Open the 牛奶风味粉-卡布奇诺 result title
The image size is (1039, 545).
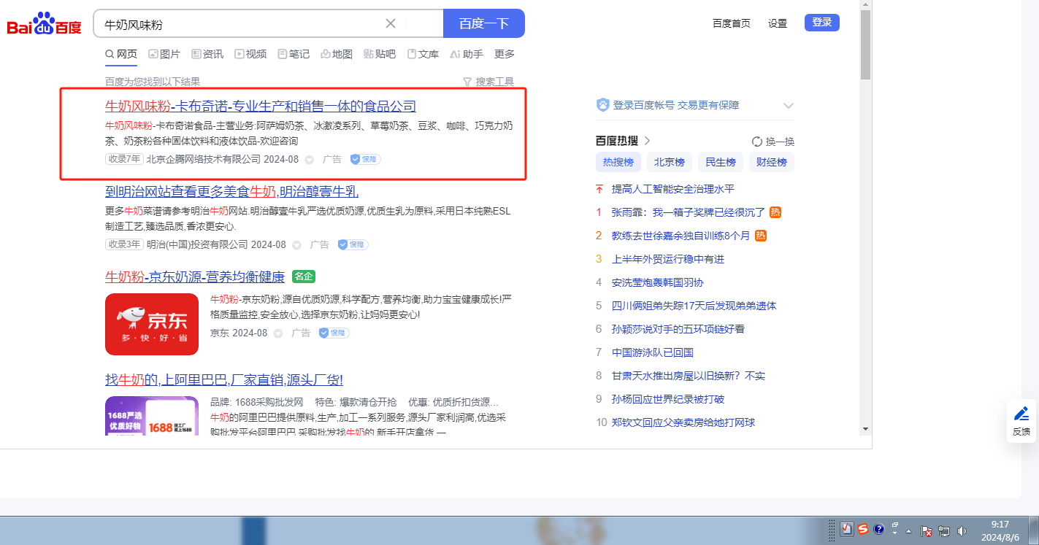point(261,107)
